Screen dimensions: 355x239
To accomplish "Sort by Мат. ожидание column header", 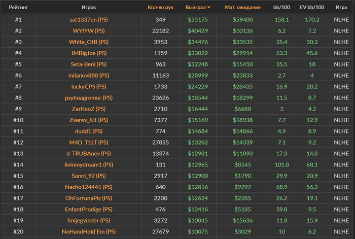I will pos(242,8).
